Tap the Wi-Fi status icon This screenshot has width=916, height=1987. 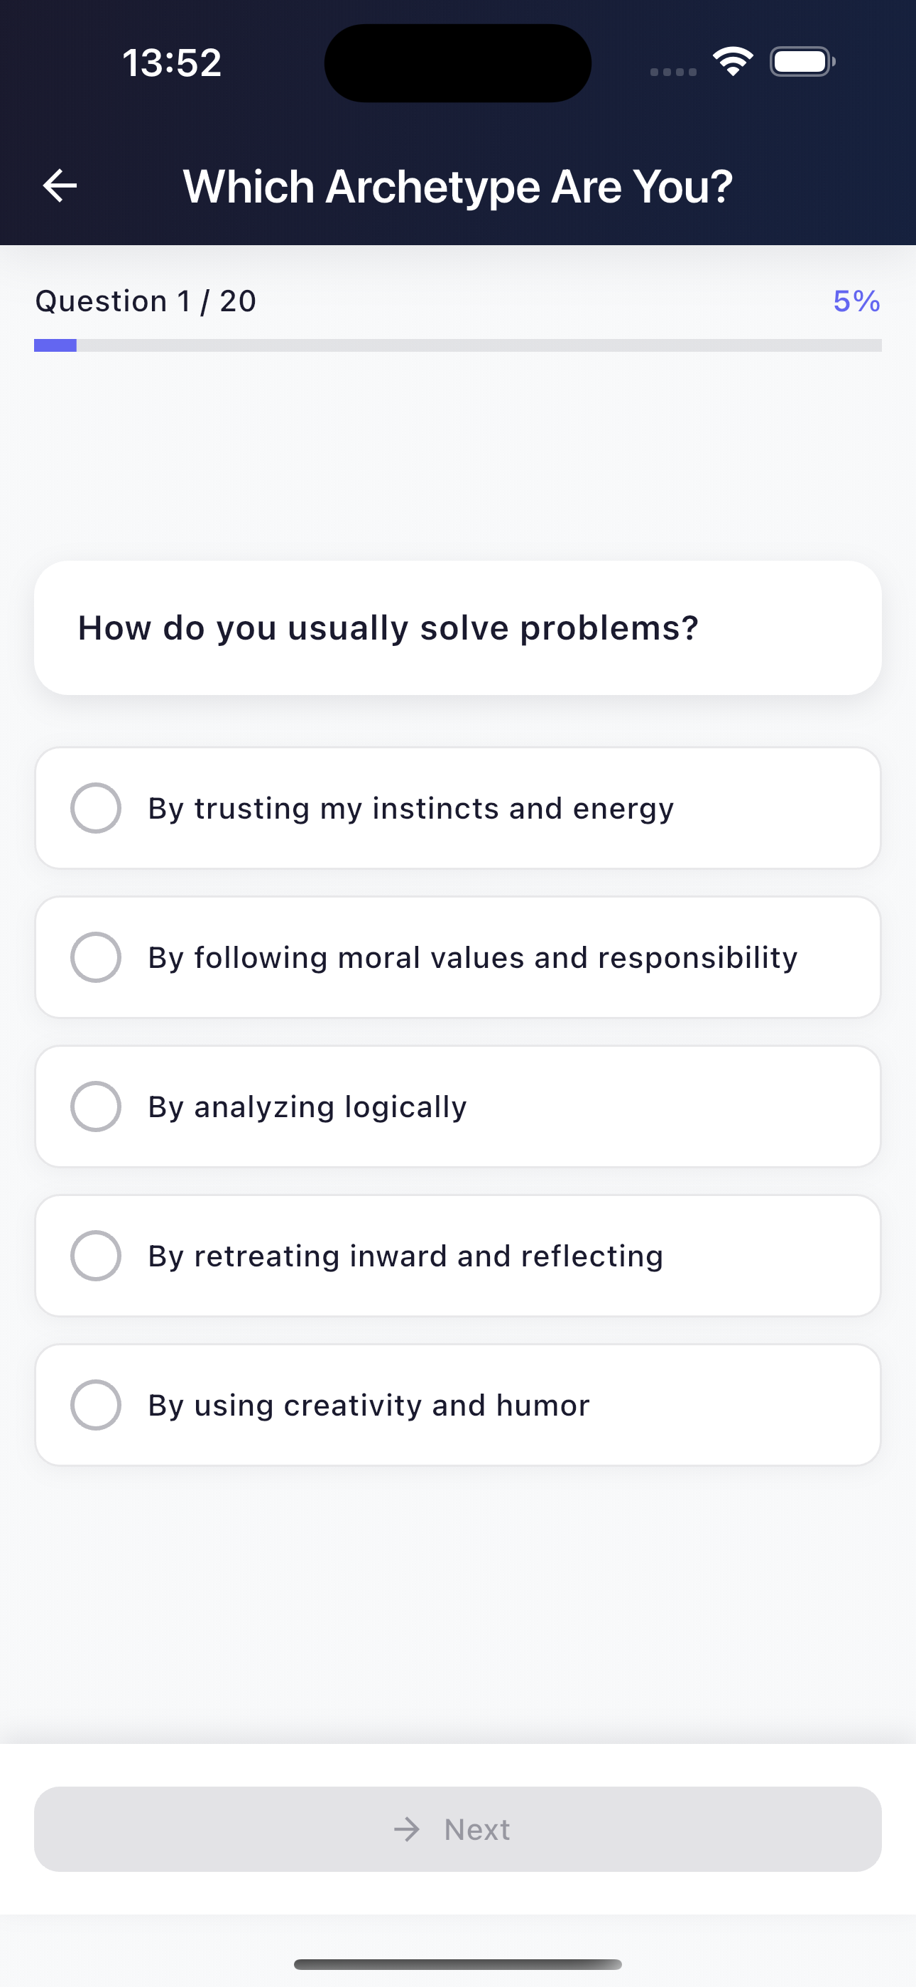[x=733, y=62]
